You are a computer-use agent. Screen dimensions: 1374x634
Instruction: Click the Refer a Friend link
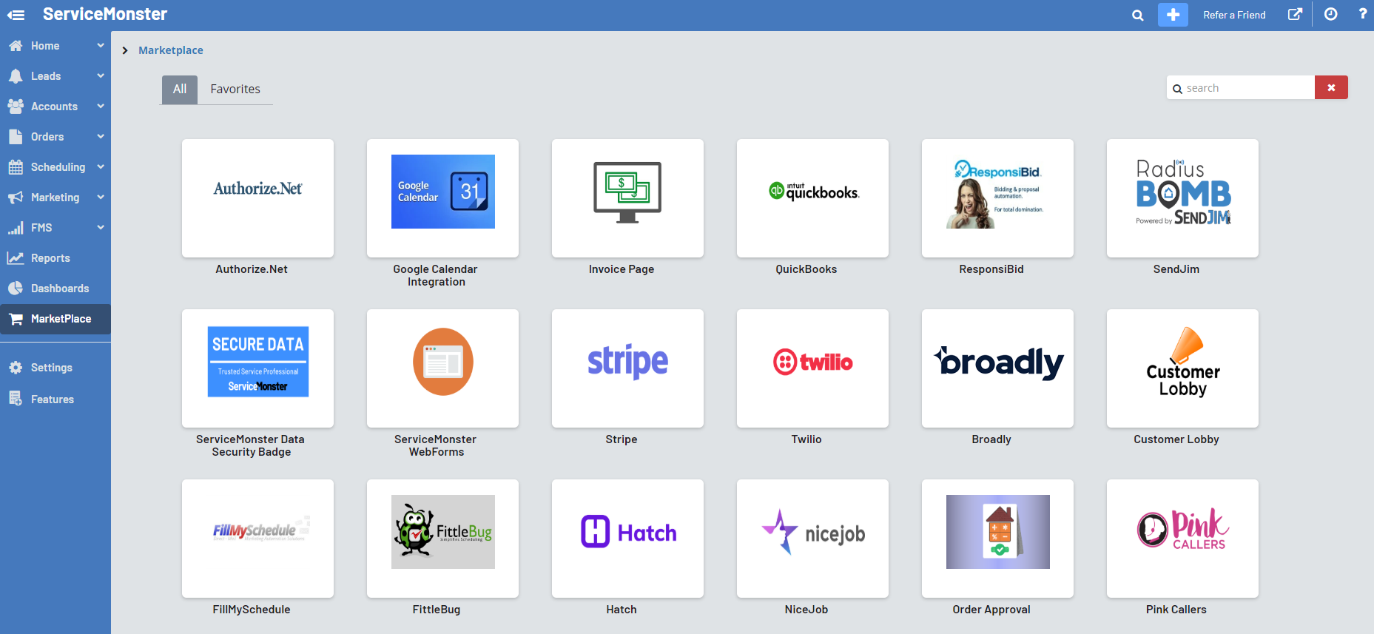click(1233, 15)
